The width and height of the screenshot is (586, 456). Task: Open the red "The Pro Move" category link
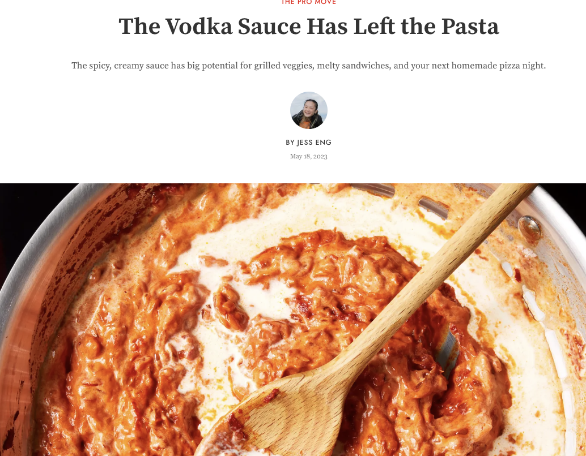309,2
